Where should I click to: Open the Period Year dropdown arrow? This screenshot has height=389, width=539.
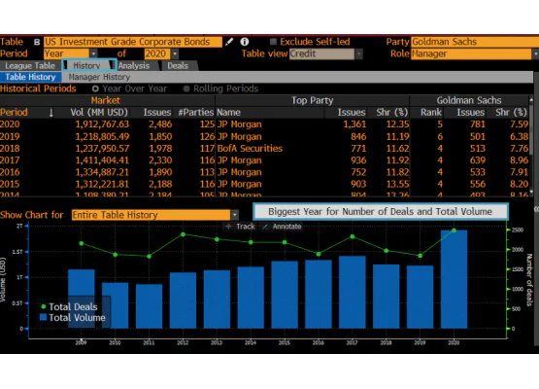click(93, 54)
